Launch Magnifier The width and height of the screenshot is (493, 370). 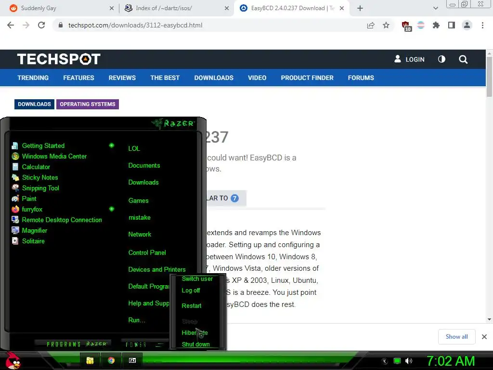click(x=29, y=231)
